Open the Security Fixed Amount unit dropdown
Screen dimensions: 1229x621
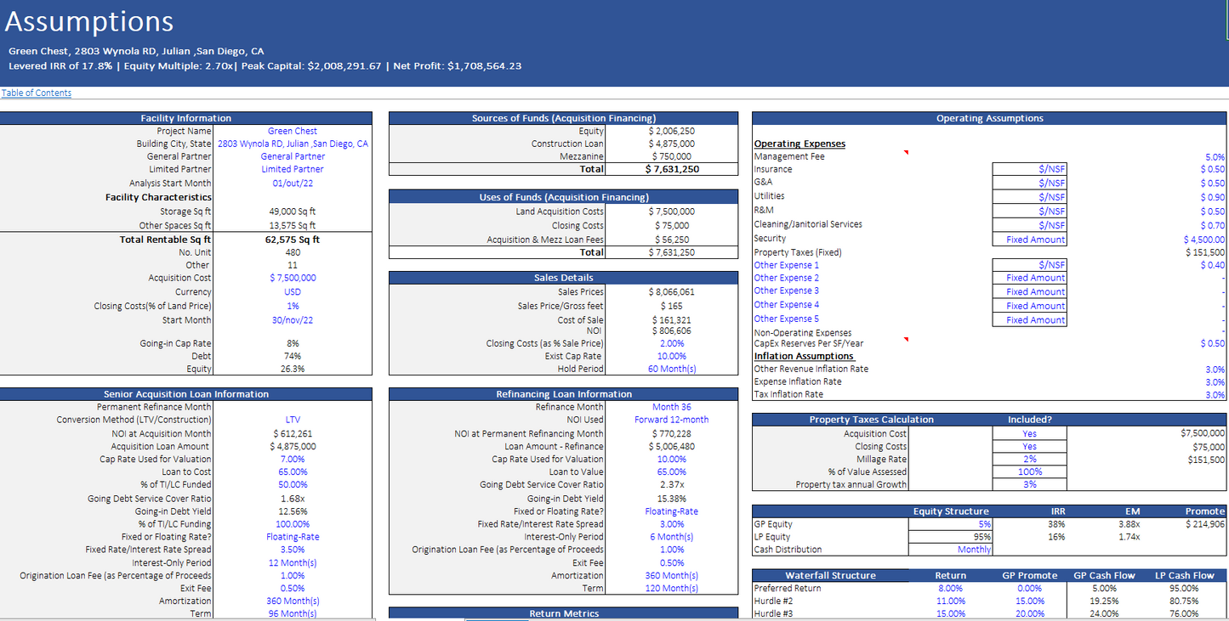[x=1029, y=240]
